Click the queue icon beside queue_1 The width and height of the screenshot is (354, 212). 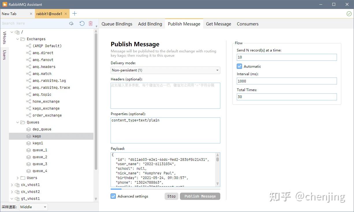[28, 150]
